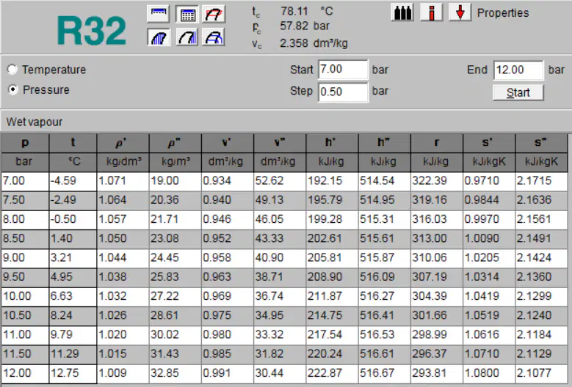Click the r column header

437,143
